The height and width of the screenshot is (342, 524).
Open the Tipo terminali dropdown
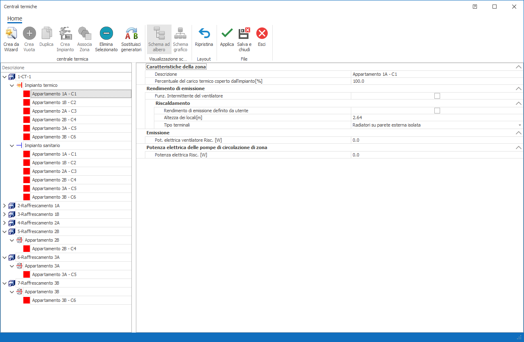(519, 125)
